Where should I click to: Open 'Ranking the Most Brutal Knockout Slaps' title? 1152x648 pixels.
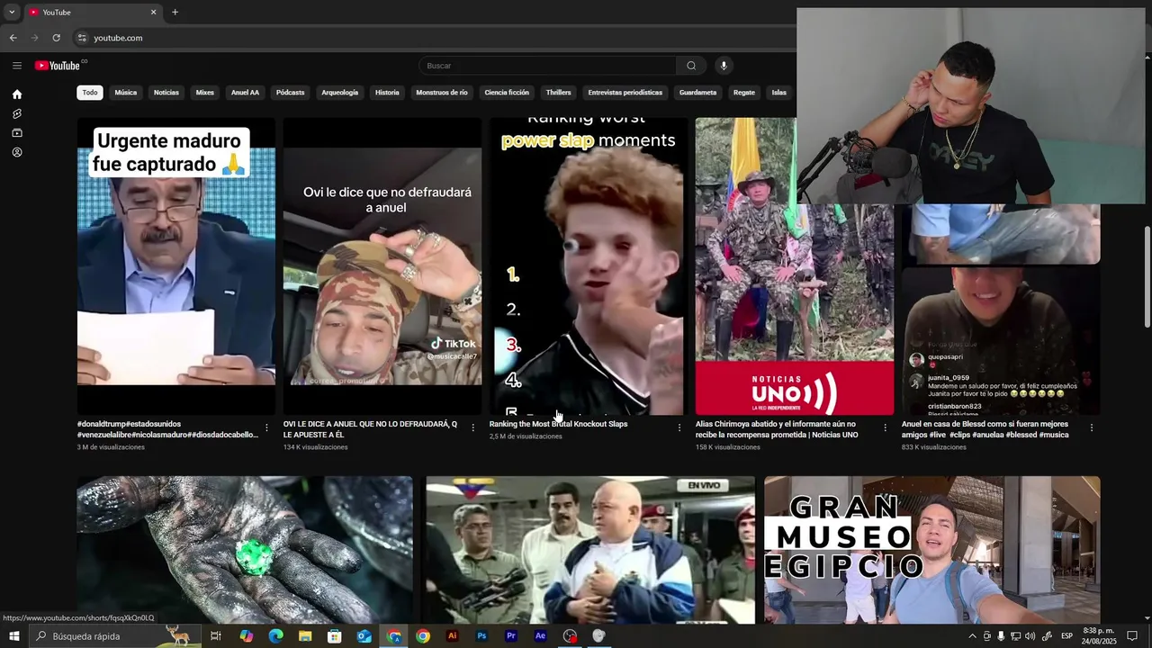click(559, 424)
